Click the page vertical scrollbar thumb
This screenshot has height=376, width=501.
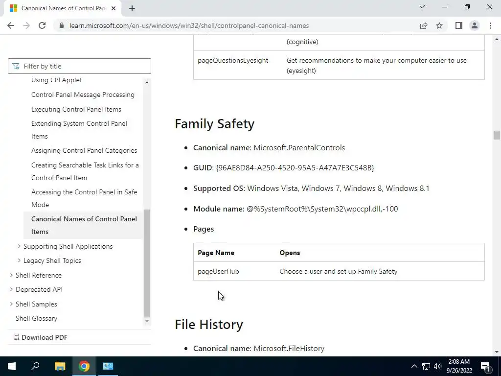tap(497, 135)
